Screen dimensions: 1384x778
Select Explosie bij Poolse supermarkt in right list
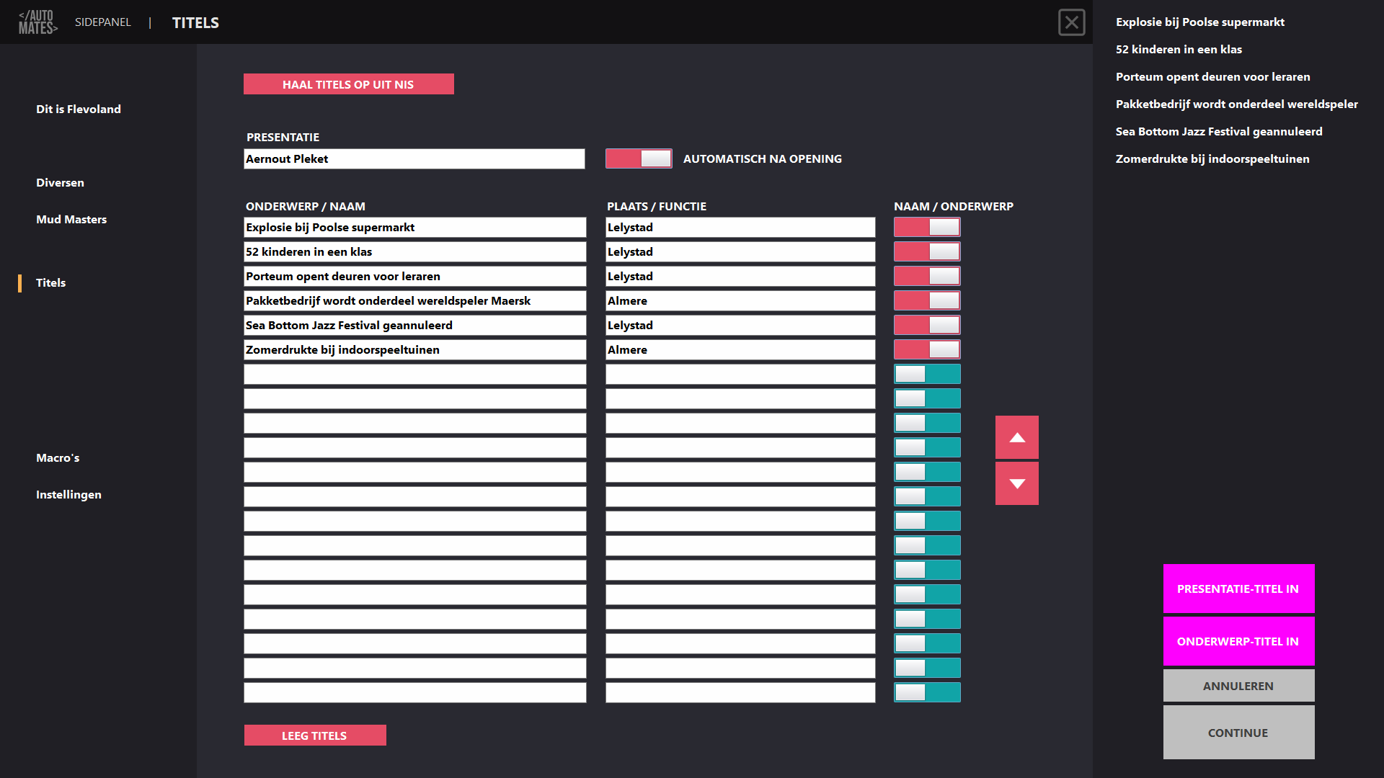tap(1200, 22)
